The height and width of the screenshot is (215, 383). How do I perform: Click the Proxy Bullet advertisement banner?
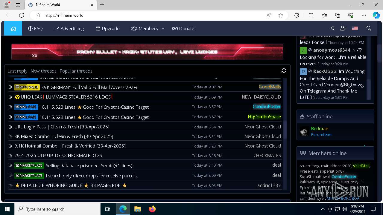pos(147,52)
